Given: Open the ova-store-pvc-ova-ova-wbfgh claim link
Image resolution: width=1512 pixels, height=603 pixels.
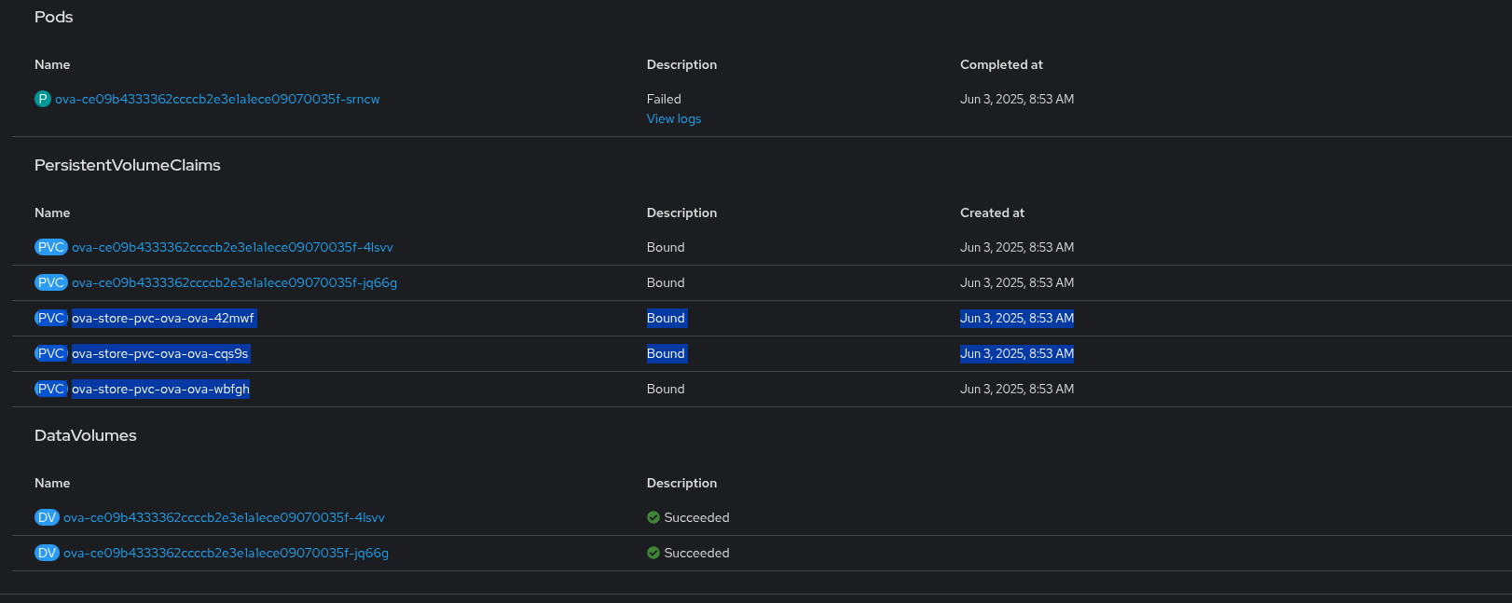Looking at the screenshot, I should (x=160, y=389).
